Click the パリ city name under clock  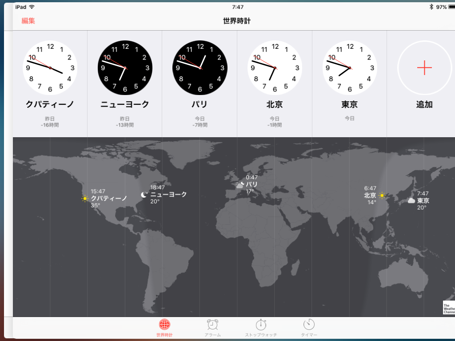click(200, 104)
